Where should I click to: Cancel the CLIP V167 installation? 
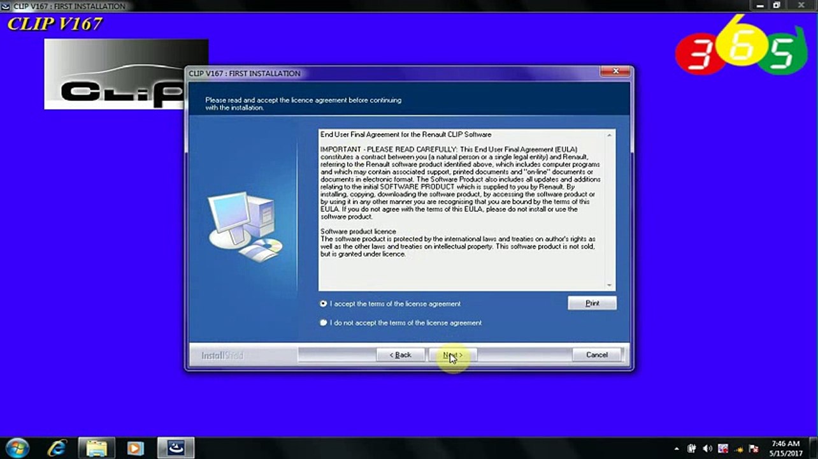click(x=596, y=355)
